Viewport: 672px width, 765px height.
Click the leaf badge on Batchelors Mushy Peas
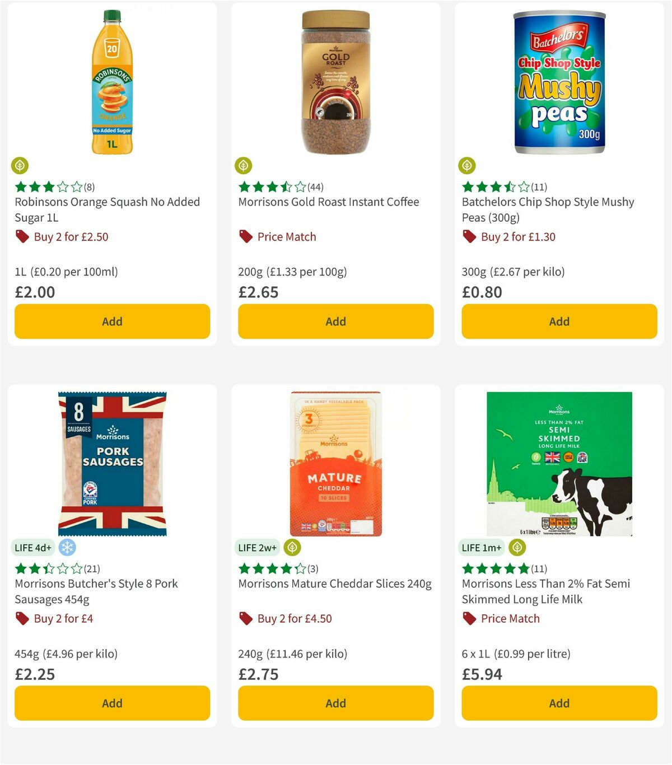[467, 165]
